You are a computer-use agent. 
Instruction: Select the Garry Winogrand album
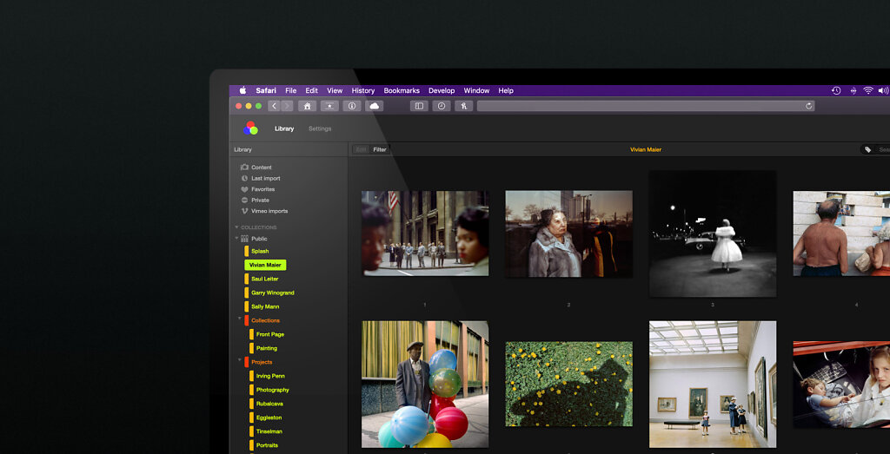272,293
